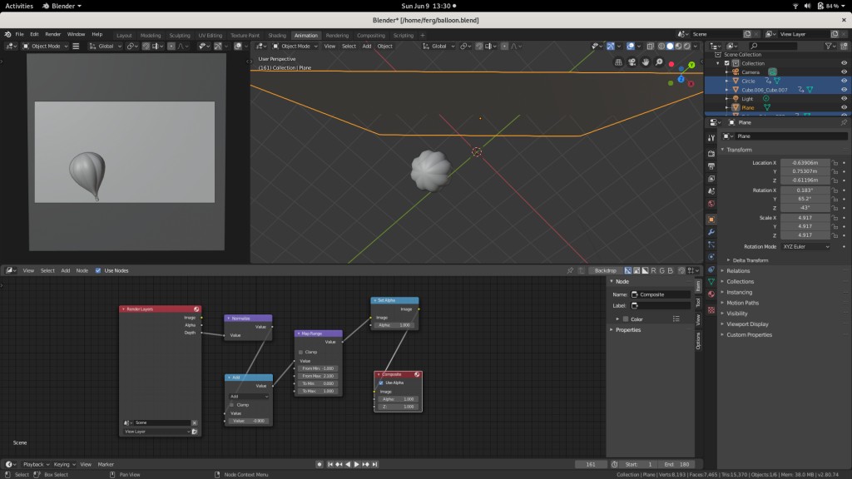
Task: Click the play animation button
Action: point(357,464)
